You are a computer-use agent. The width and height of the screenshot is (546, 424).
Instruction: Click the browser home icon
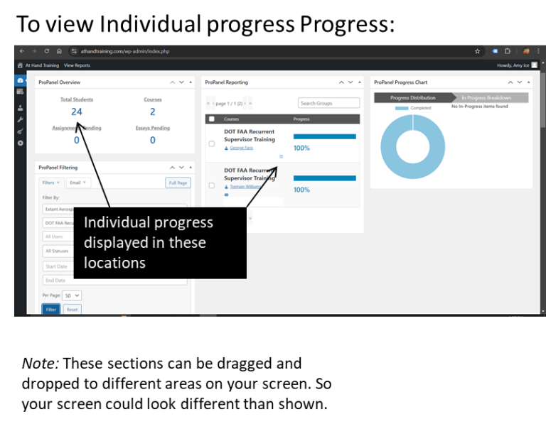pyautogui.click(x=59, y=51)
